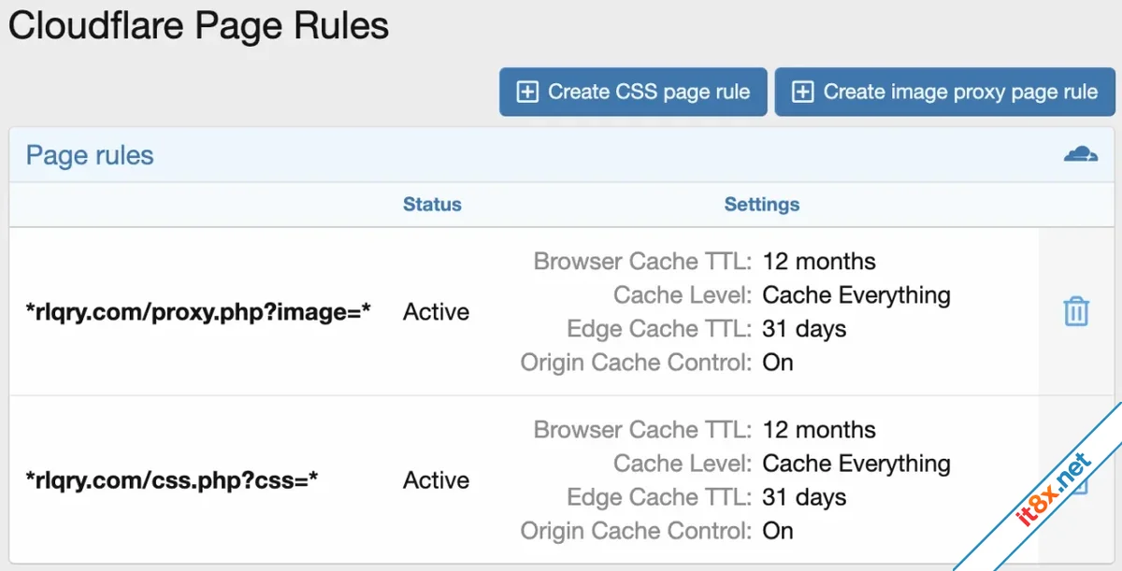Click the Page rules panel title
Image resolution: width=1122 pixels, height=571 pixels.
[x=90, y=155]
